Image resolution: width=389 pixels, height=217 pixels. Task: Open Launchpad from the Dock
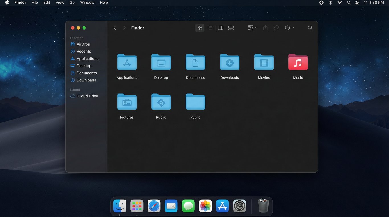137,206
